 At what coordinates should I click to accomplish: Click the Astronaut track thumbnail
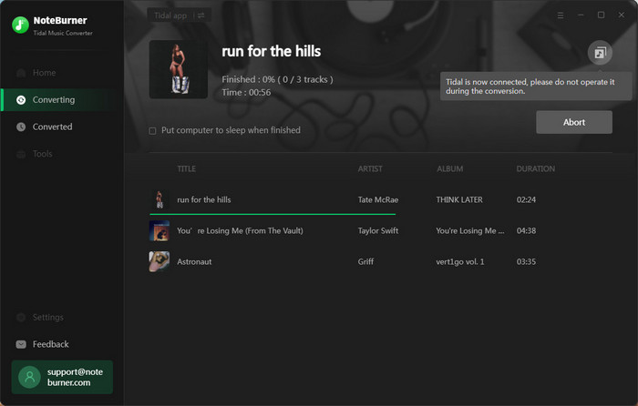tap(159, 261)
